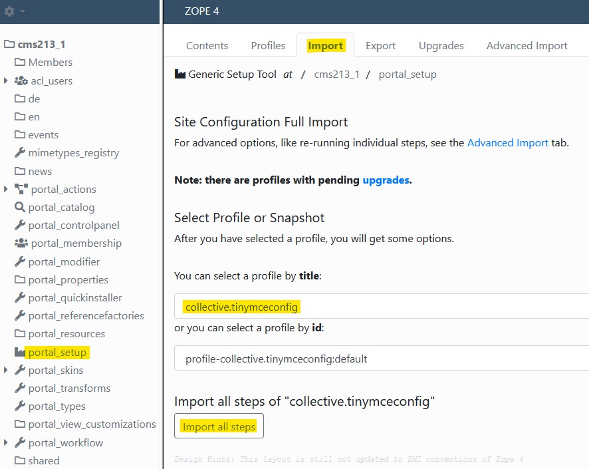Follow the pending upgrades link

(x=386, y=180)
